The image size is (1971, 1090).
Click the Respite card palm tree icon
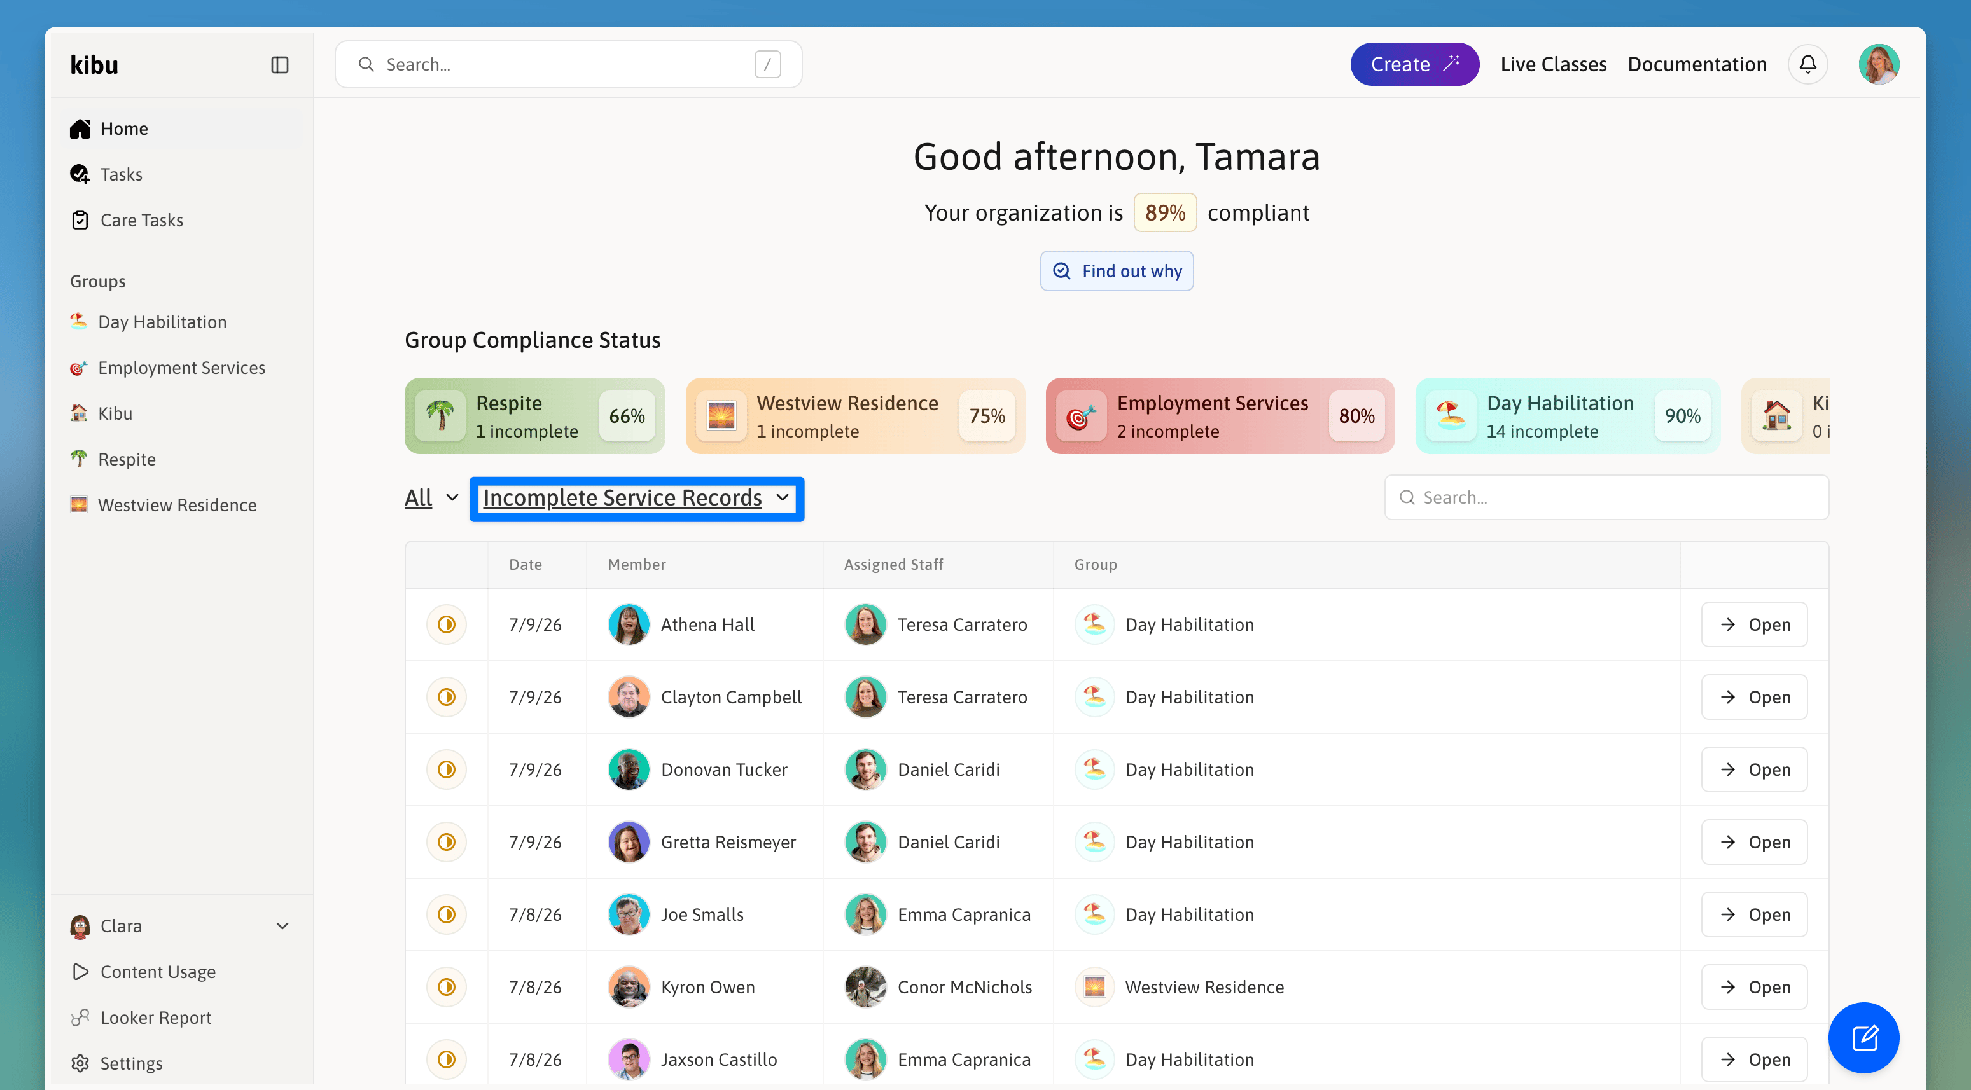(440, 416)
